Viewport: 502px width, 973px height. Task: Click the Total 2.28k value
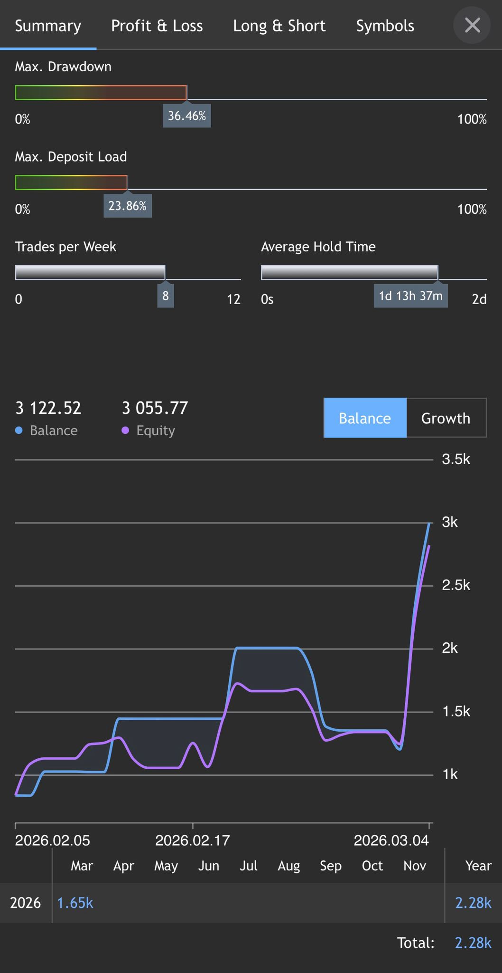point(474,943)
